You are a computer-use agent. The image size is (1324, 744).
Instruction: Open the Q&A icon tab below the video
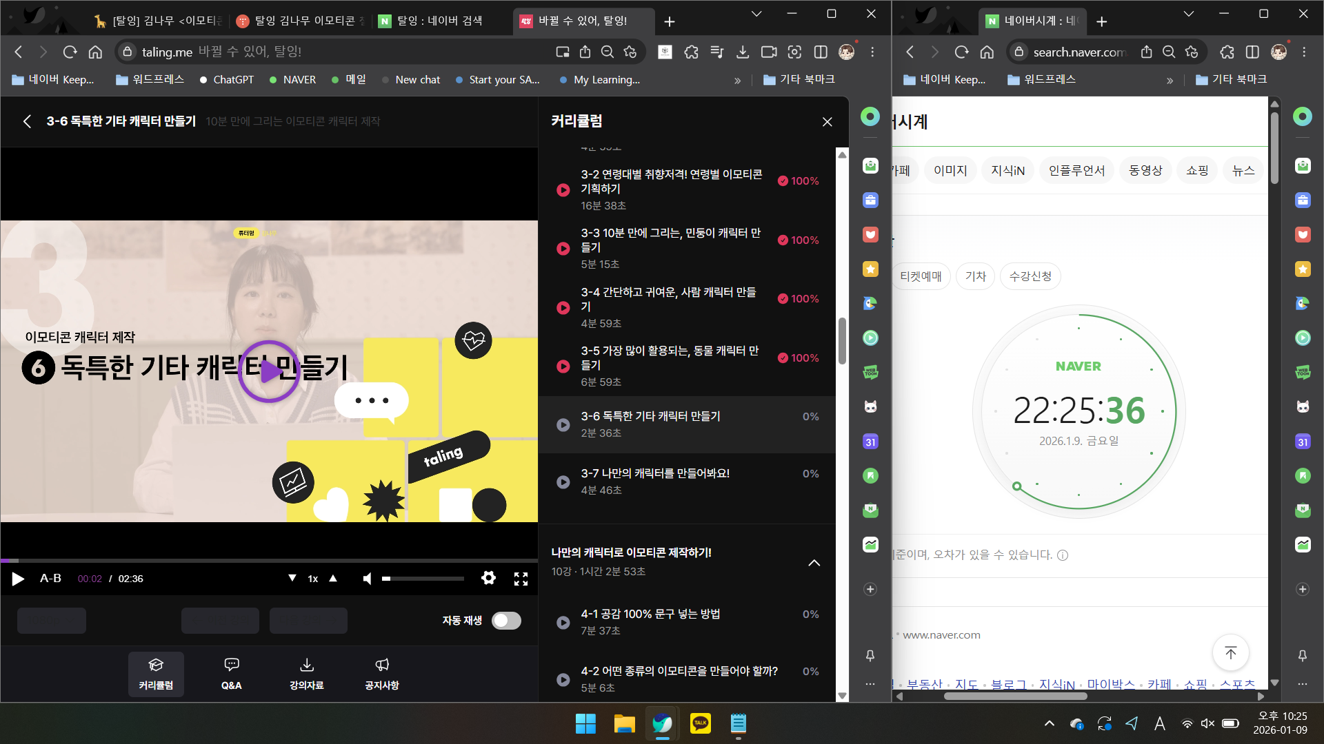point(232,673)
